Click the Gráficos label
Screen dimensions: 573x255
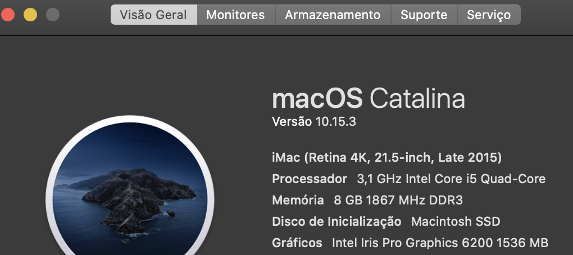coord(297,243)
